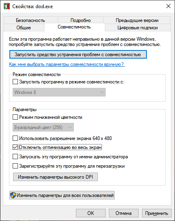
Task: Expand the 8-bit color (256) dropdown
Action: click(x=43, y=127)
